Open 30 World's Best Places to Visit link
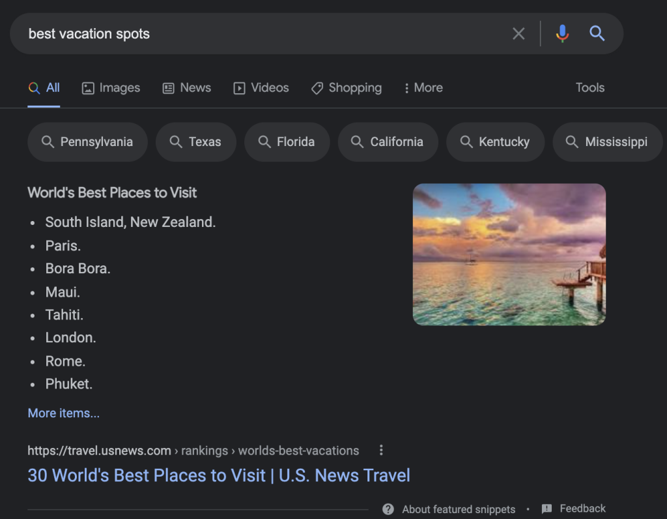 [x=219, y=475]
